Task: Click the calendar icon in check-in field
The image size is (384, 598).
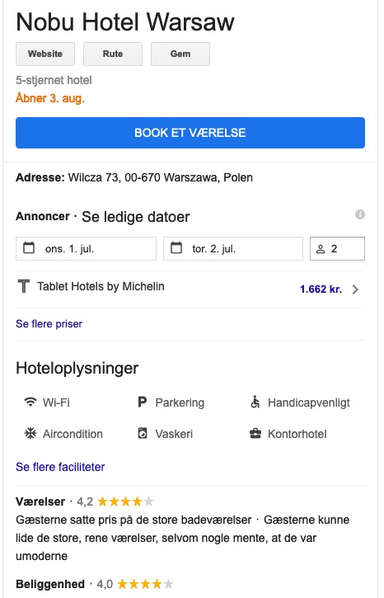Action: pos(29,248)
